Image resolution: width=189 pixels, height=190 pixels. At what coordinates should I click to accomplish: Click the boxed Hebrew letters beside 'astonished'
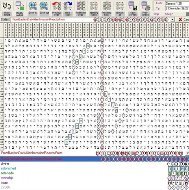pos(178,169)
